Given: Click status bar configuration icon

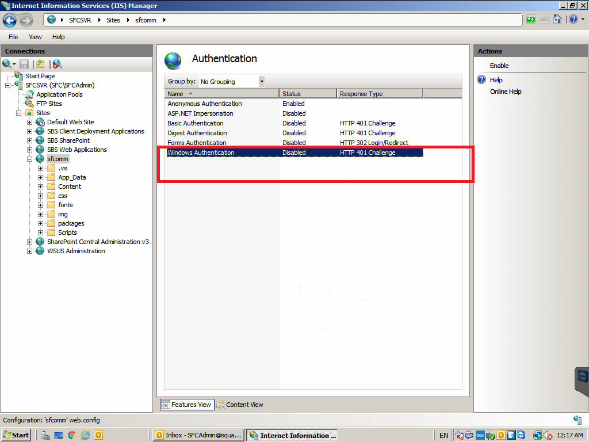Looking at the screenshot, I should (x=577, y=420).
